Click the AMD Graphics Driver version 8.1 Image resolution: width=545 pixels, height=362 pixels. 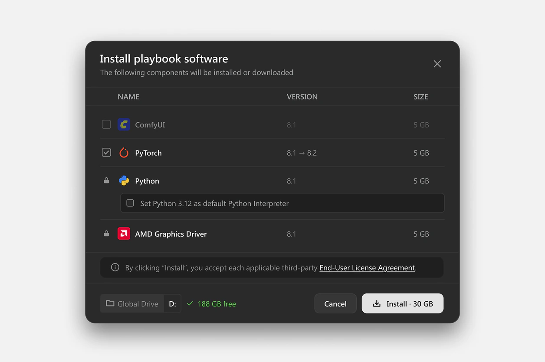click(292, 234)
